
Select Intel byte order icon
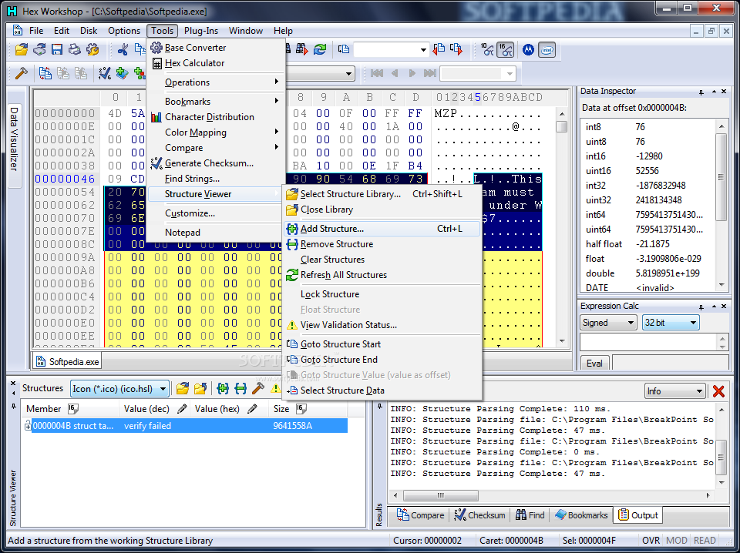[547, 49]
